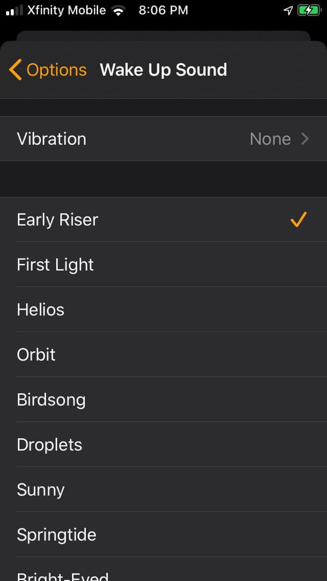Tap the location arrow icon
The image size is (327, 581).
[288, 9]
